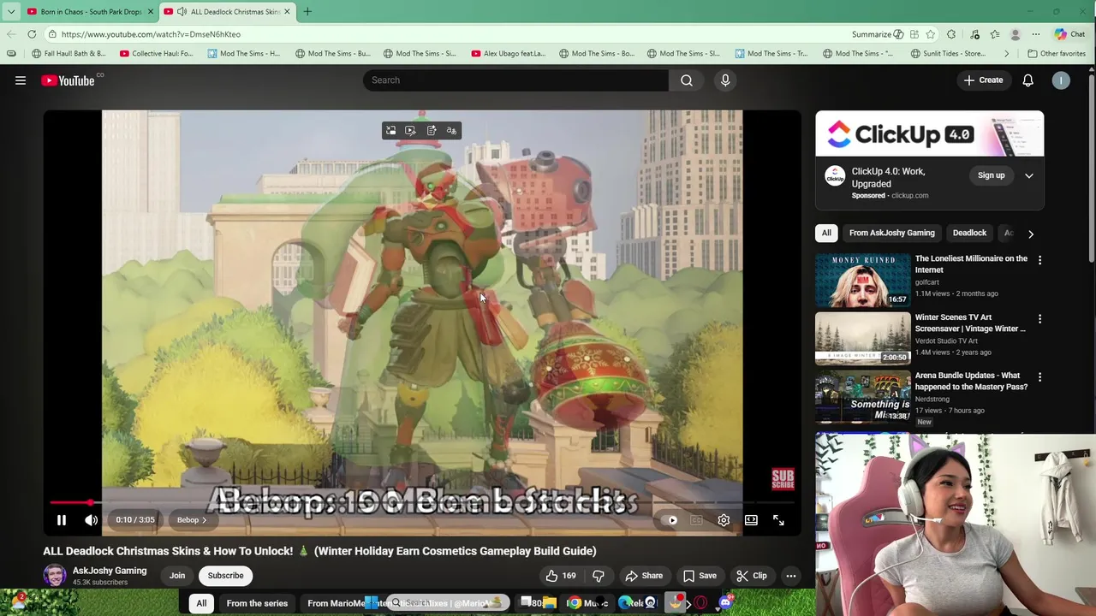The image size is (1096, 616).
Task: Open the browser tab search dropdown
Action: (x=10, y=11)
